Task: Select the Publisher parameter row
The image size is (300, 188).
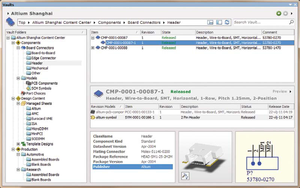Action: pyautogui.click(x=133, y=167)
